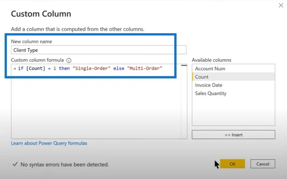Close the Custom Column dialog with X
This screenshot has width=287, height=179.
pyautogui.click(x=281, y=5)
